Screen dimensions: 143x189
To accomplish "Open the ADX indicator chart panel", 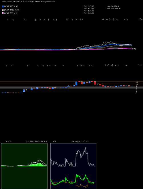I will click(73, 166).
